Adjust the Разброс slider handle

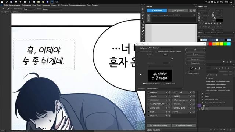point(172,59)
